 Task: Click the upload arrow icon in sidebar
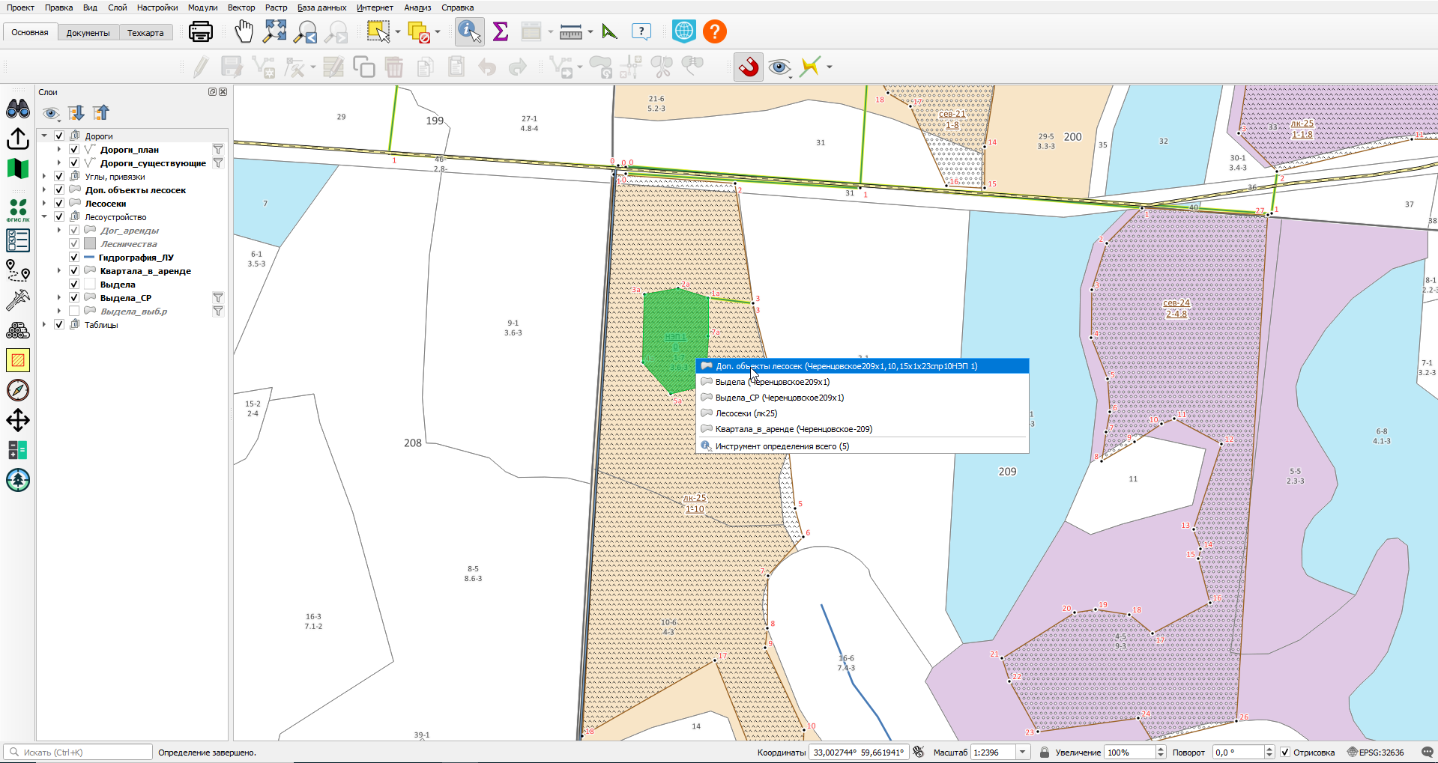18,139
